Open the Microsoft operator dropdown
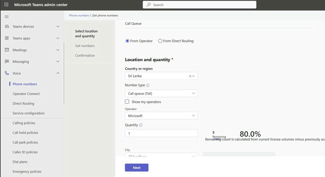 pos(161,116)
